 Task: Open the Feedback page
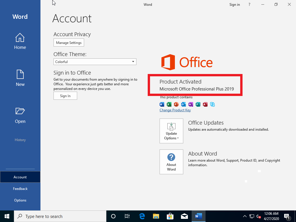point(20,188)
